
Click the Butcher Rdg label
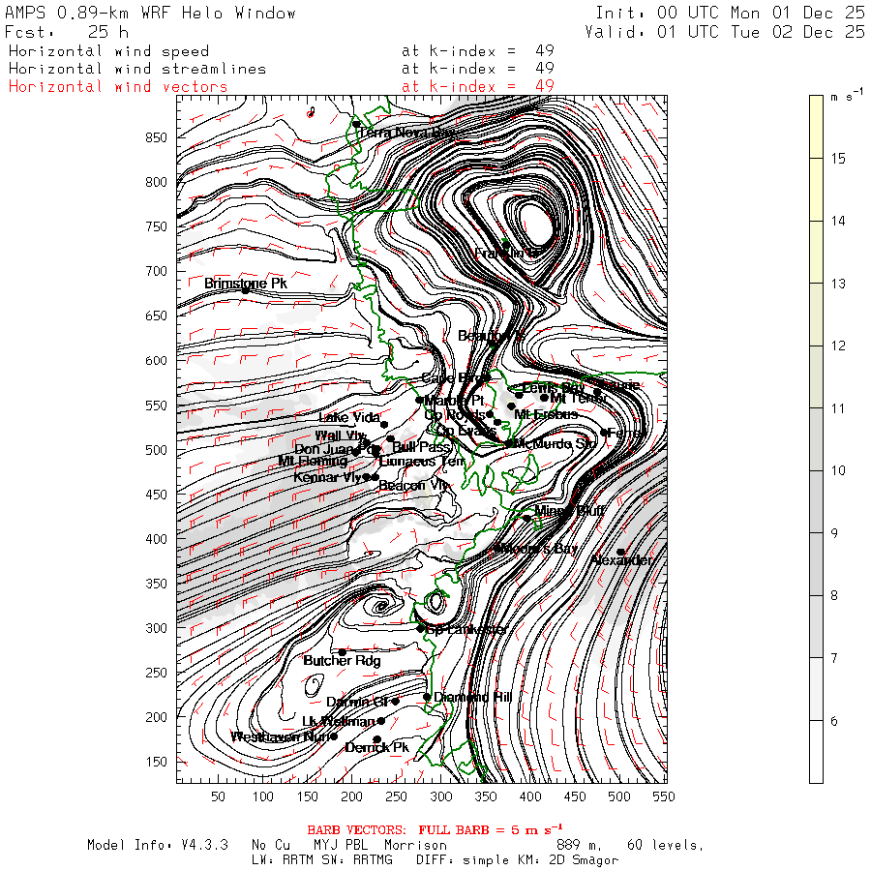[x=342, y=660]
